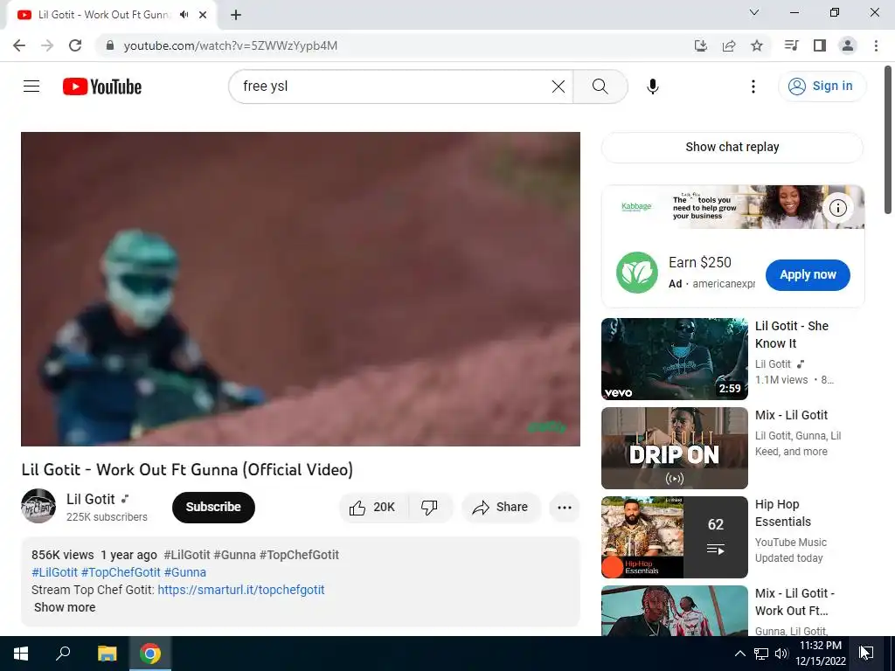The width and height of the screenshot is (895, 671).
Task: Open smarturl.it/topchefgotit link
Action: [x=241, y=590]
